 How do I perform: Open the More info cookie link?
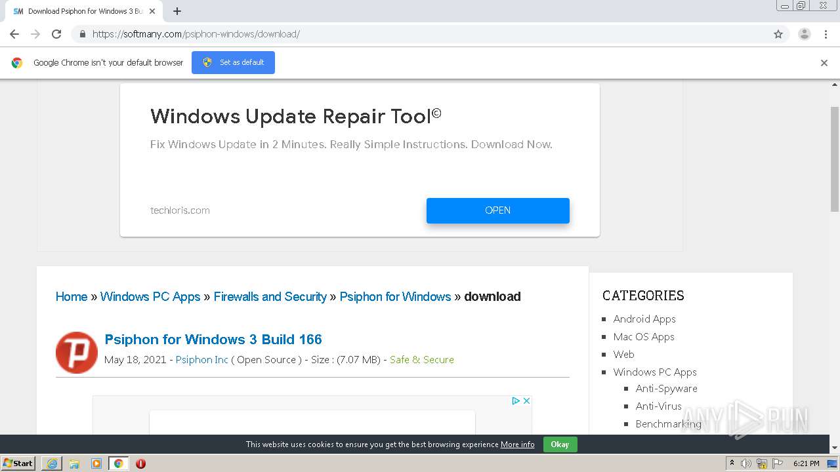click(517, 444)
